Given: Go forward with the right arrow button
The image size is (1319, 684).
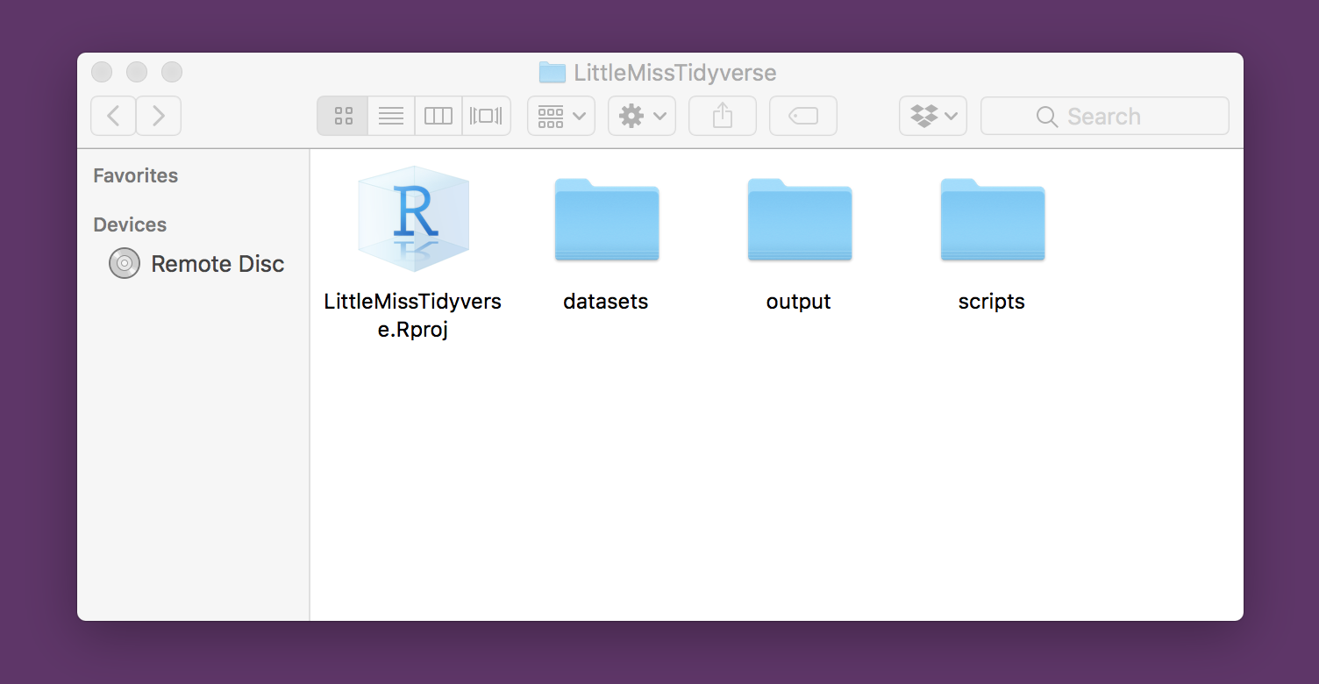Looking at the screenshot, I should pyautogui.click(x=159, y=116).
